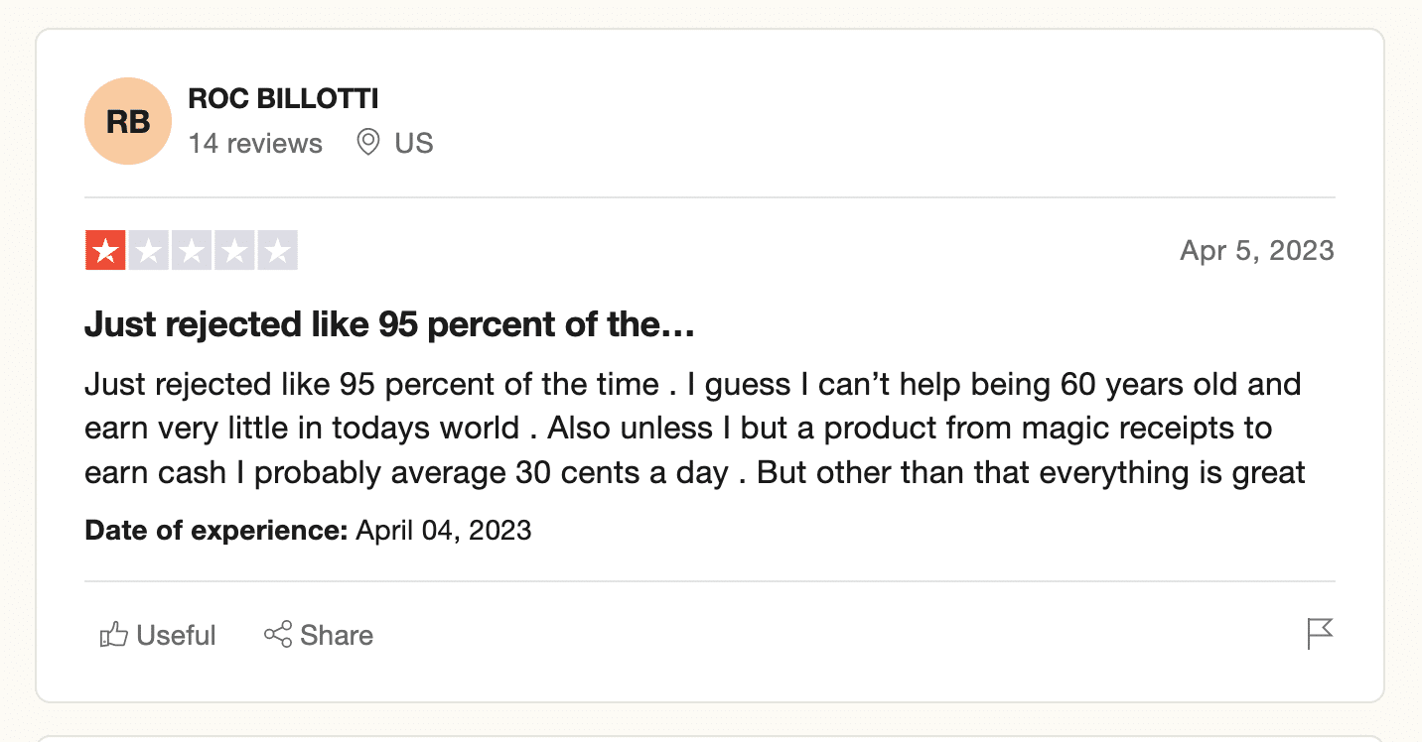
Task: Open ROC BILLOTTI's profile name link
Action: coord(283,99)
